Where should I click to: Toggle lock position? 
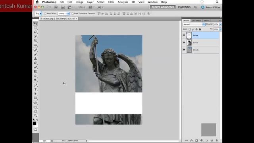pos(196,29)
